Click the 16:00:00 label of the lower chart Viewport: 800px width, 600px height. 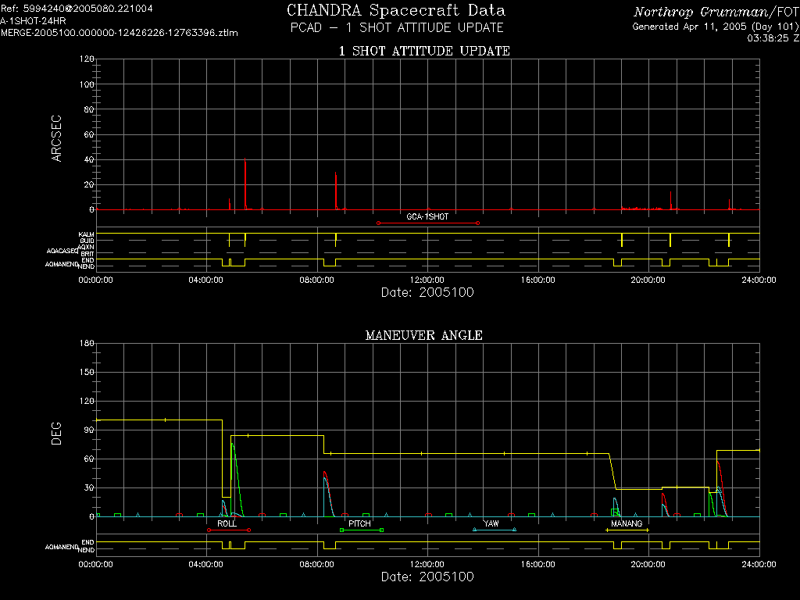[537, 564]
